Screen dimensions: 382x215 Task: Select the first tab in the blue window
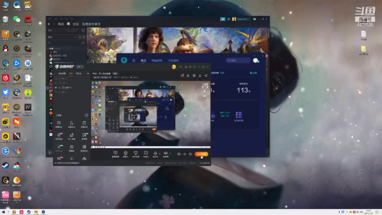[x=143, y=61]
